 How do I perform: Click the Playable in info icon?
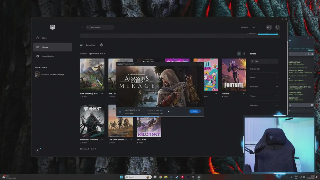[161, 110]
